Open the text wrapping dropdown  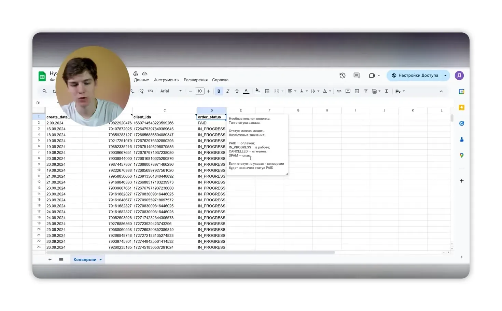(315, 91)
